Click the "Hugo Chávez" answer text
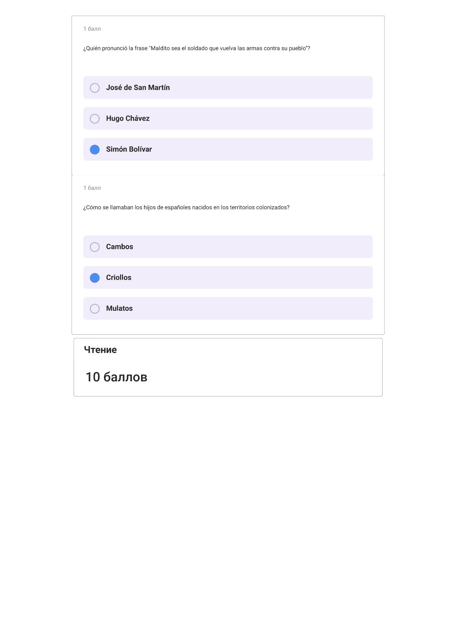Image resolution: width=455 pixels, height=643 pixels. pos(128,118)
